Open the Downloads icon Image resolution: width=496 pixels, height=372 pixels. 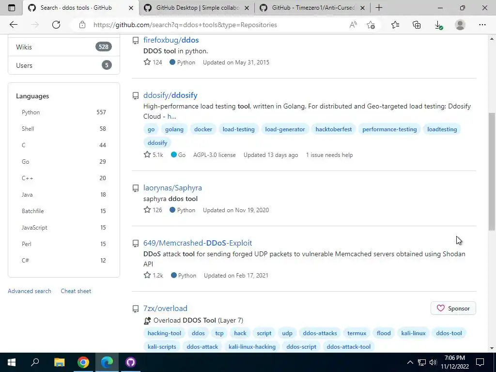(x=438, y=25)
